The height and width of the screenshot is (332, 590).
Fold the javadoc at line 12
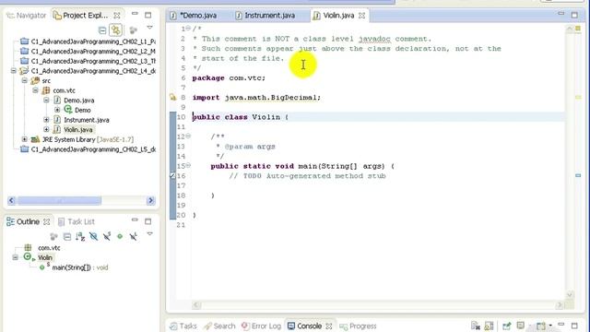click(x=188, y=136)
